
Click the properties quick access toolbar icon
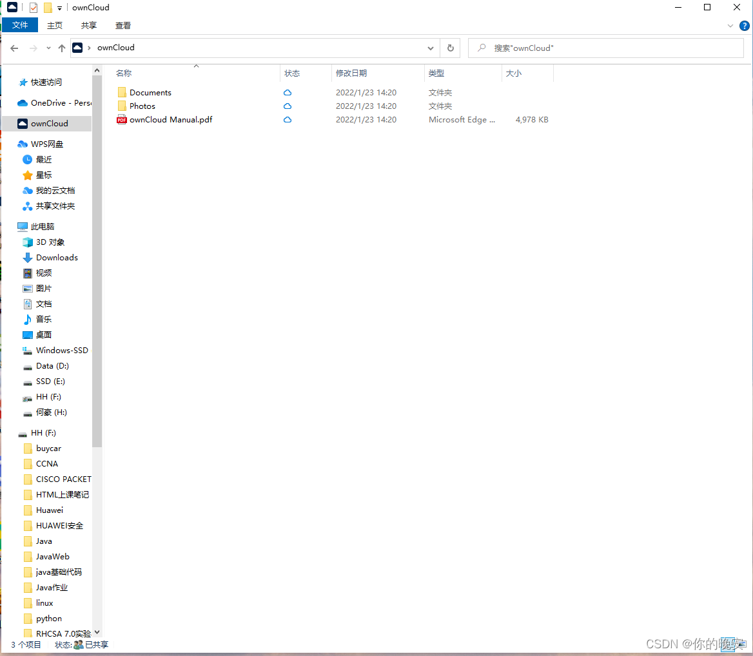tap(33, 8)
